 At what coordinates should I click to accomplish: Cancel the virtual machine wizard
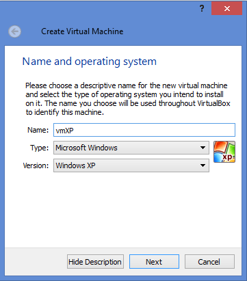(x=209, y=262)
